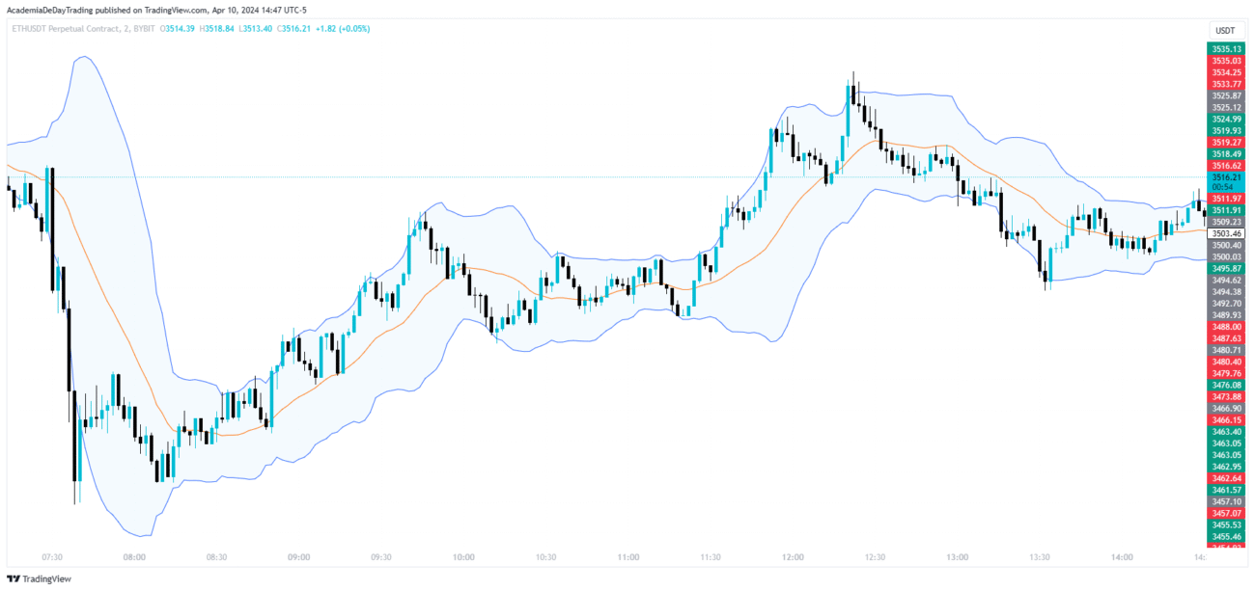Click the 07:30 time axis label

click(53, 557)
